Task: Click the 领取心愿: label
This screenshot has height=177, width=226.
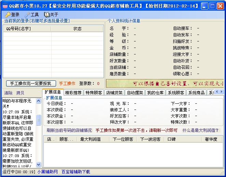Action: point(183,74)
